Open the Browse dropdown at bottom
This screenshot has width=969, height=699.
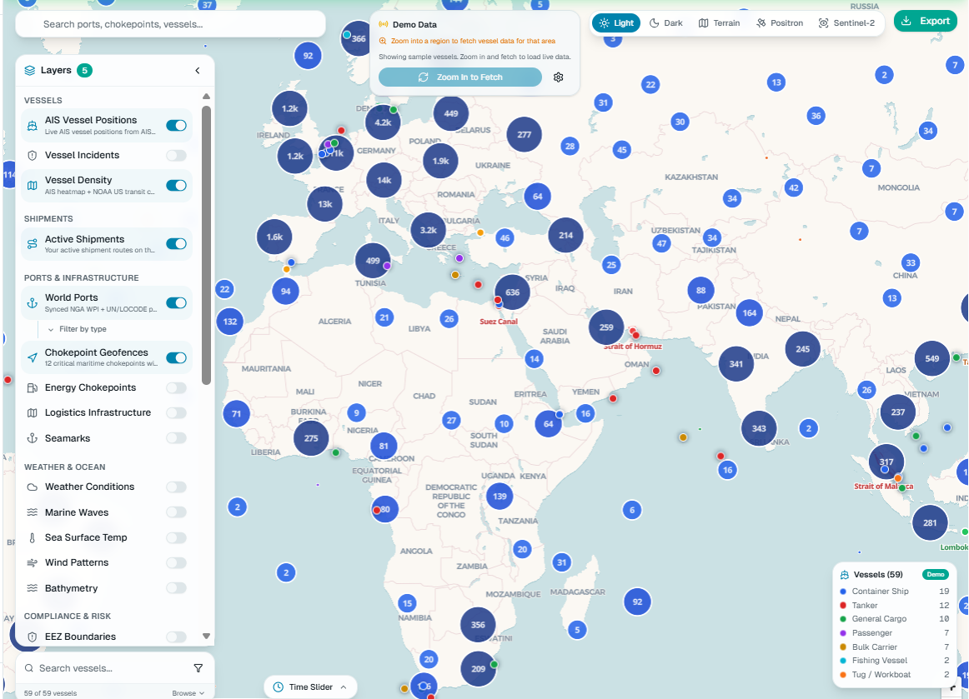point(188,693)
